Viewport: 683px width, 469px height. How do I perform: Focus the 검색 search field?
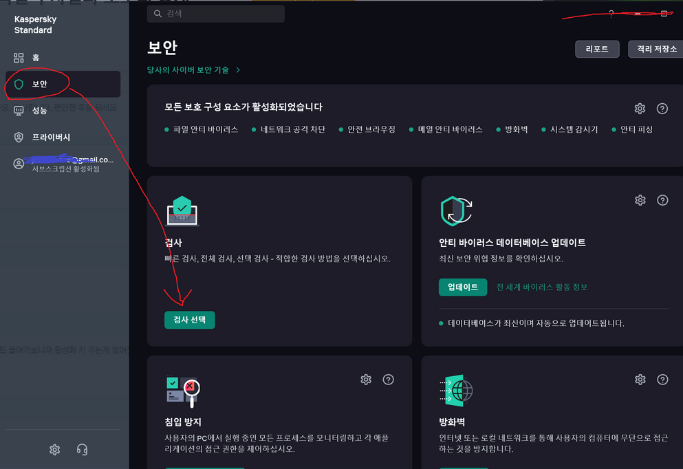pyautogui.click(x=215, y=14)
